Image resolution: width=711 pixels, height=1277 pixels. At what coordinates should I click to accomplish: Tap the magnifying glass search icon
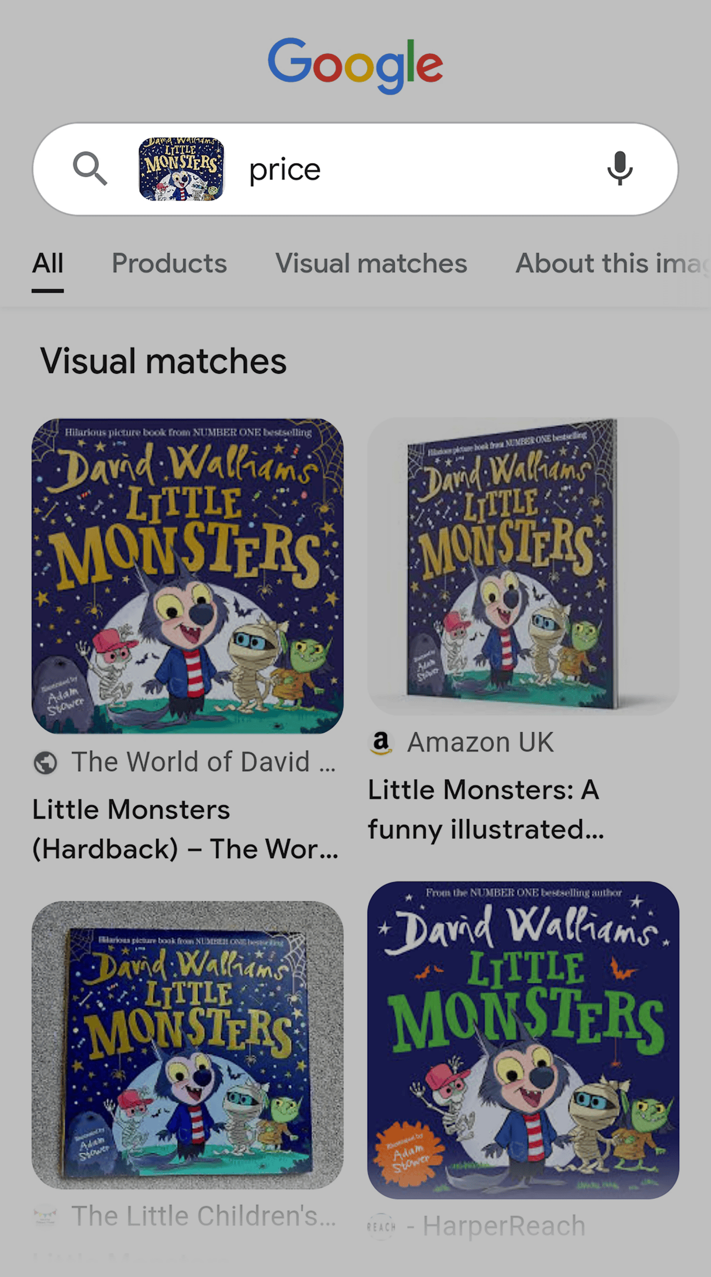pyautogui.click(x=90, y=169)
